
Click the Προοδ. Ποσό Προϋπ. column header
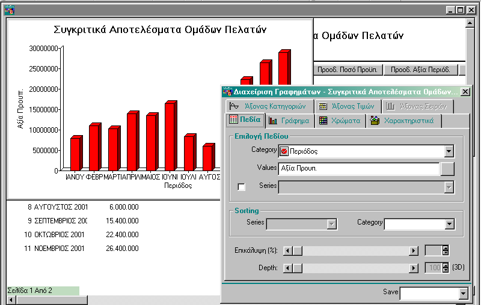pyautogui.click(x=348, y=70)
